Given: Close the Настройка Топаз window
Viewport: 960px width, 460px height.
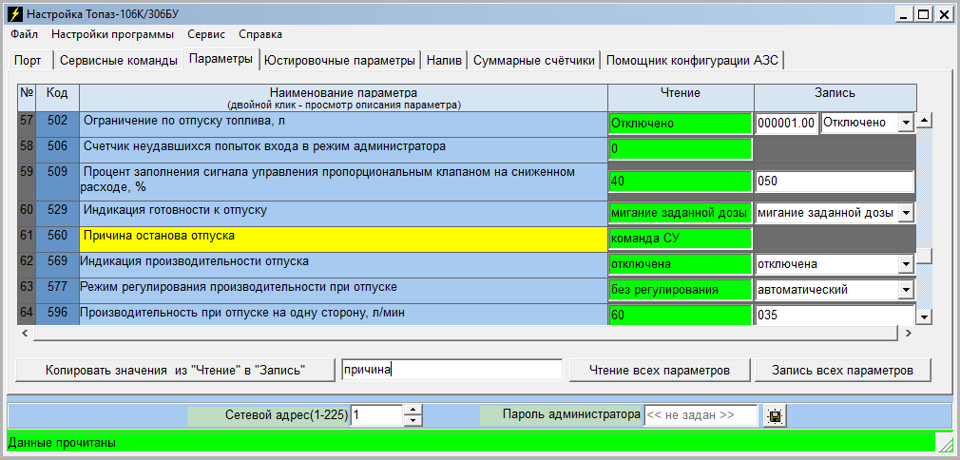Looking at the screenshot, I should coord(943,13).
